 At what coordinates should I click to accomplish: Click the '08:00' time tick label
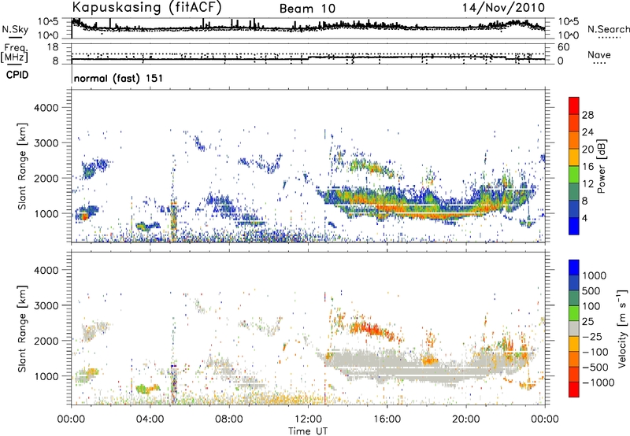coord(229,419)
